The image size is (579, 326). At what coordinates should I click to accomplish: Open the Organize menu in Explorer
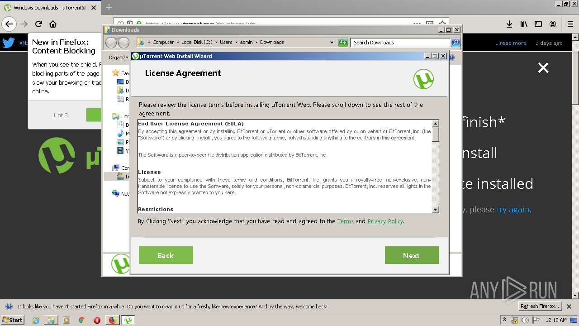[x=119, y=58]
